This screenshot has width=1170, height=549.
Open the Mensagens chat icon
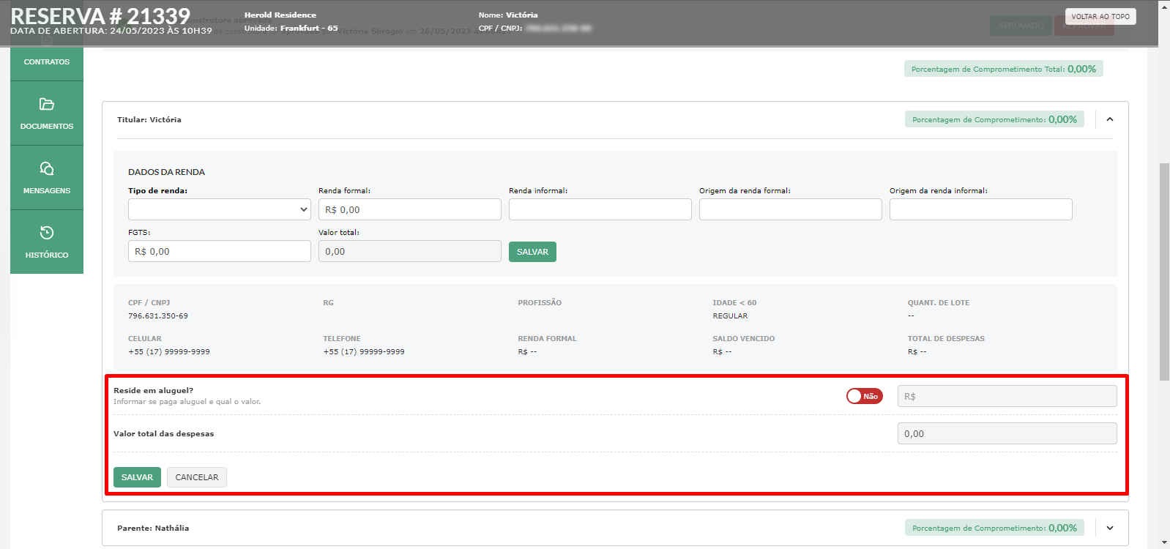pos(47,168)
